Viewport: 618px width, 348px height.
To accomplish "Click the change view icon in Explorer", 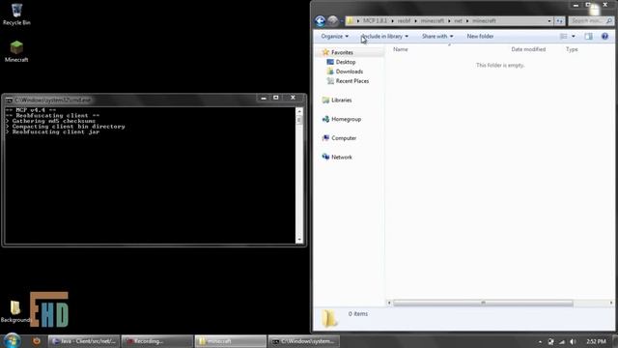I will click(x=564, y=37).
